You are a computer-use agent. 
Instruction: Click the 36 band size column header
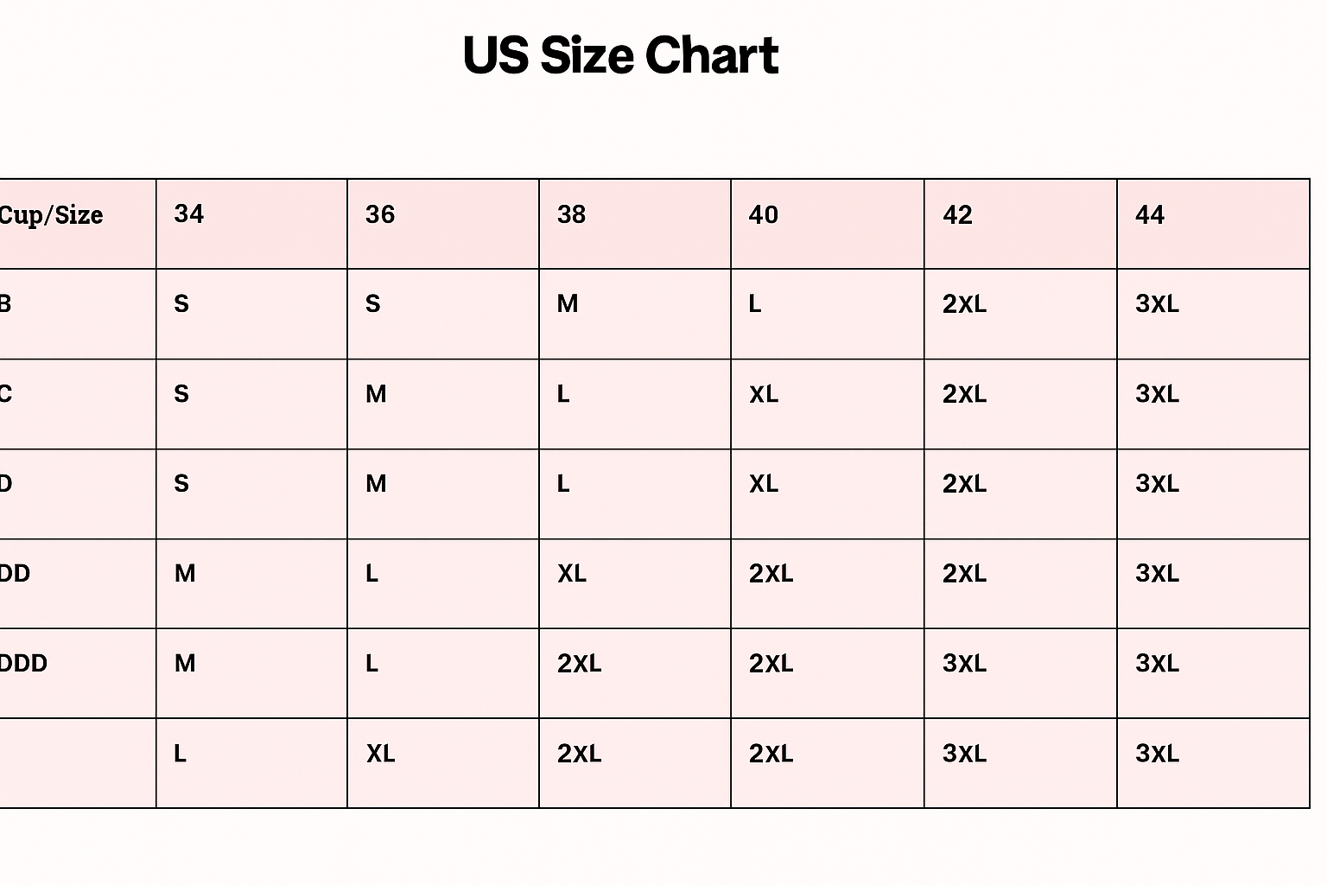click(443, 224)
